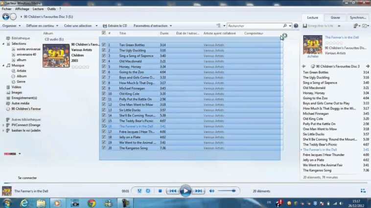Open Diffuser en continu dropdown
Screen dimensions: 371x208
click(42, 26)
